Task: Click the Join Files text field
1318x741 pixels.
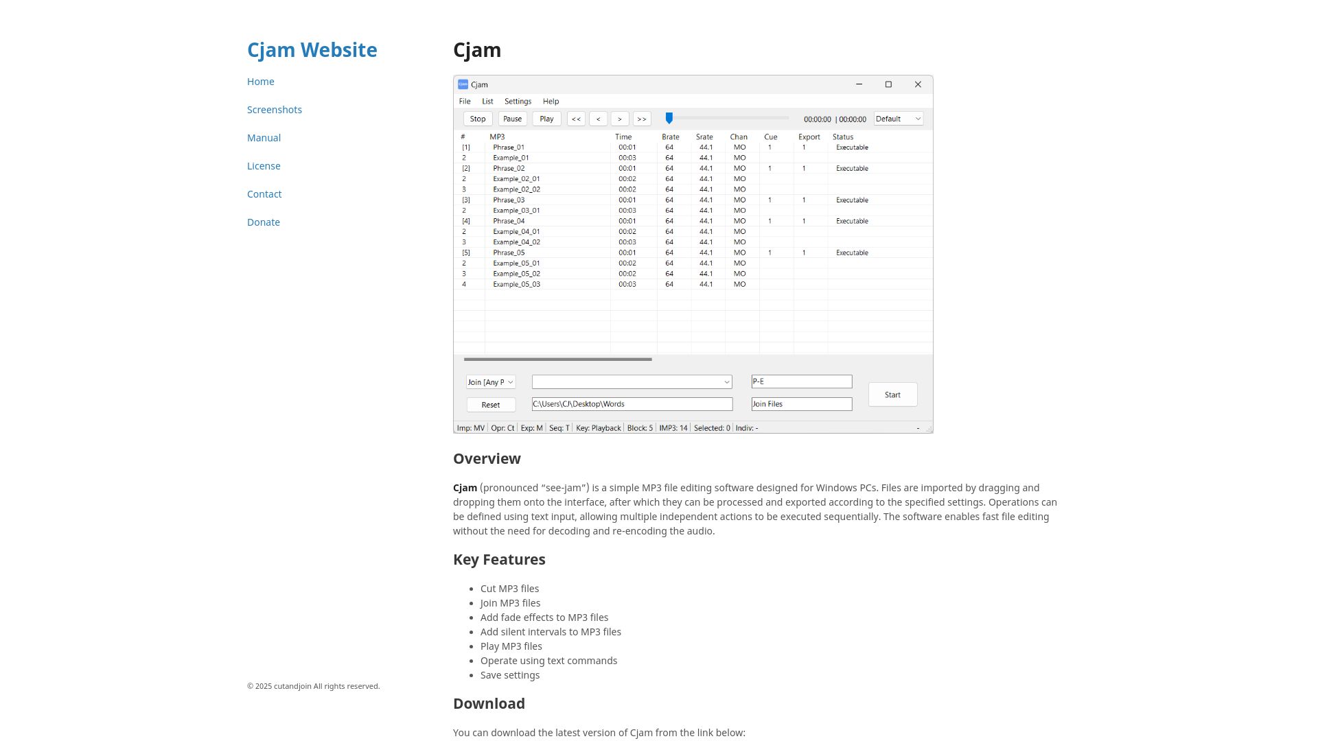Action: point(802,404)
